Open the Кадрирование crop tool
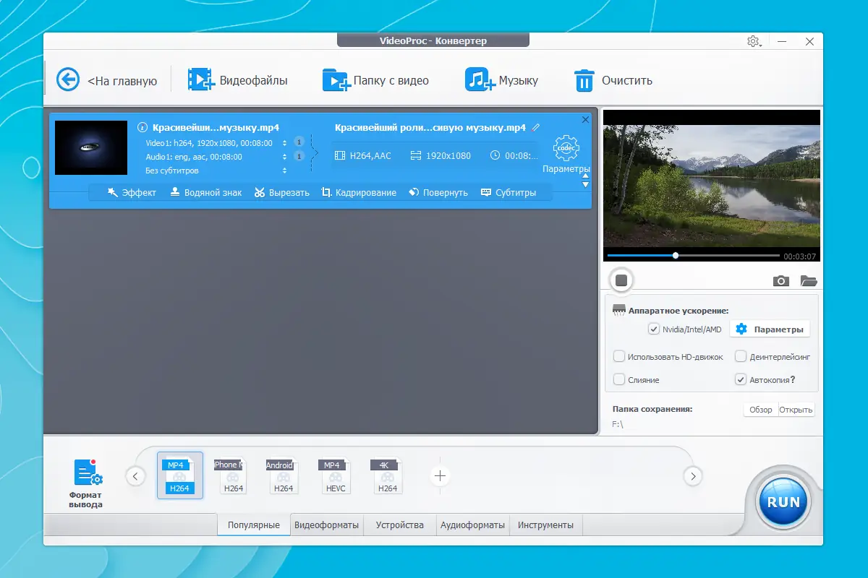This screenshot has width=868, height=578. [x=359, y=192]
